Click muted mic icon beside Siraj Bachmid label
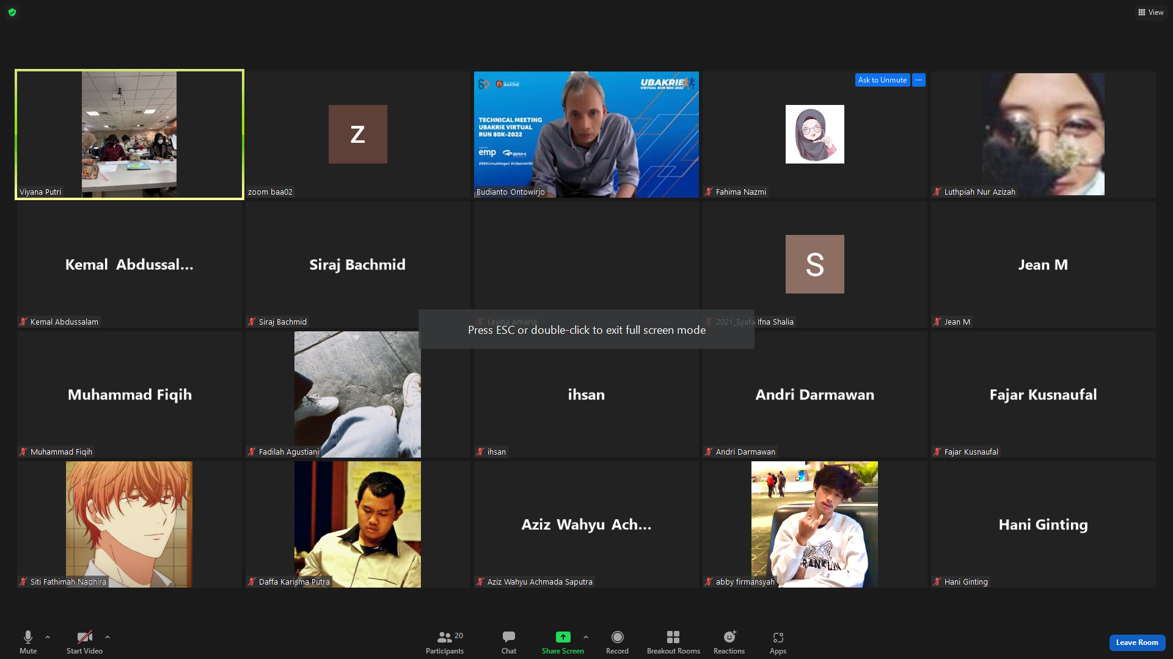Image resolution: width=1173 pixels, height=659 pixels. [252, 322]
